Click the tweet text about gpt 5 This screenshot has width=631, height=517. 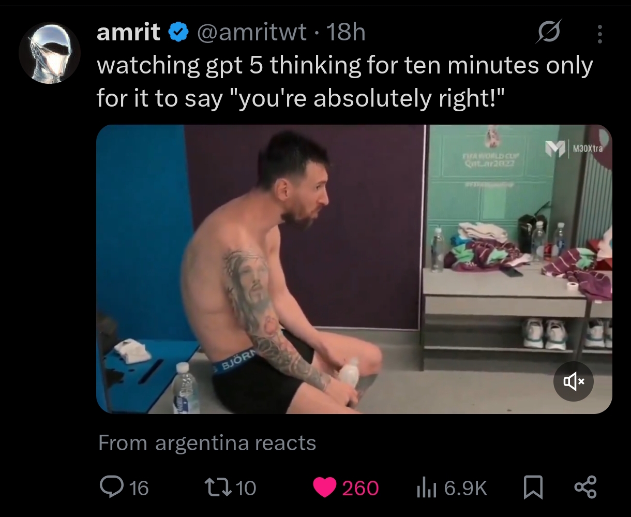(x=344, y=81)
